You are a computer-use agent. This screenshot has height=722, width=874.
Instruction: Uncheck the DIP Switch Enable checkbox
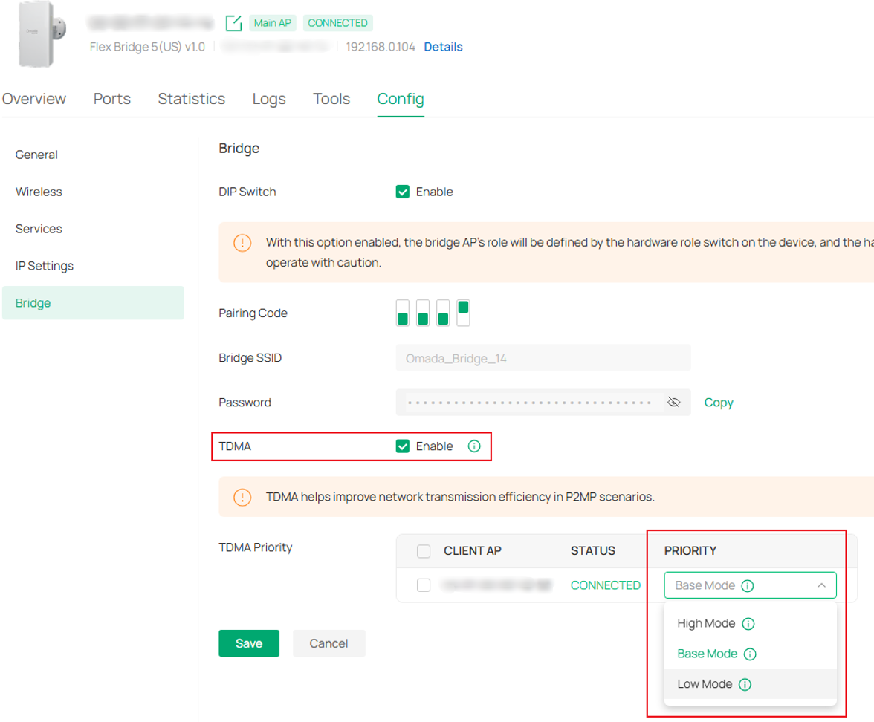coord(403,192)
